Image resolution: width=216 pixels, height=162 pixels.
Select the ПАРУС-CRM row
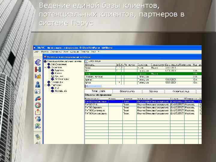[143, 105]
